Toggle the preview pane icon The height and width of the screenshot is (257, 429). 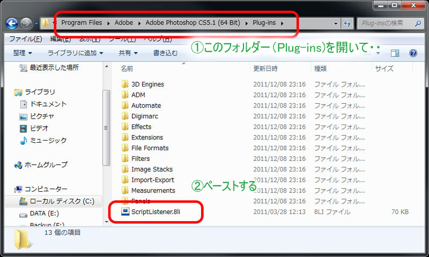point(395,53)
